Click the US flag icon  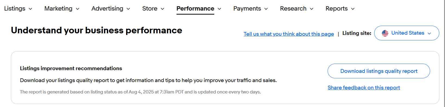coord(385,33)
